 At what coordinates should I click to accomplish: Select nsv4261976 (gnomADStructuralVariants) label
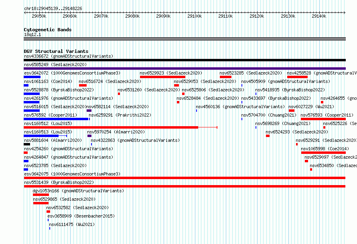(69, 98)
